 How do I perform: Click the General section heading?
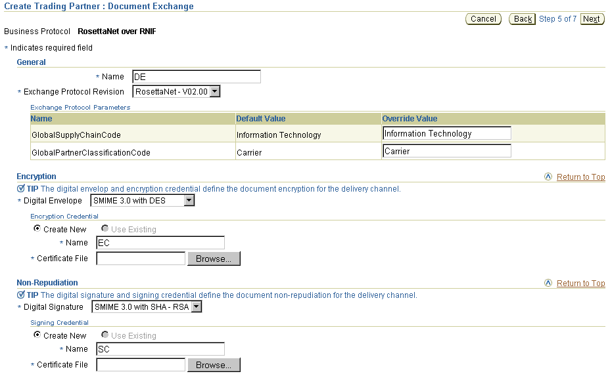(31, 62)
